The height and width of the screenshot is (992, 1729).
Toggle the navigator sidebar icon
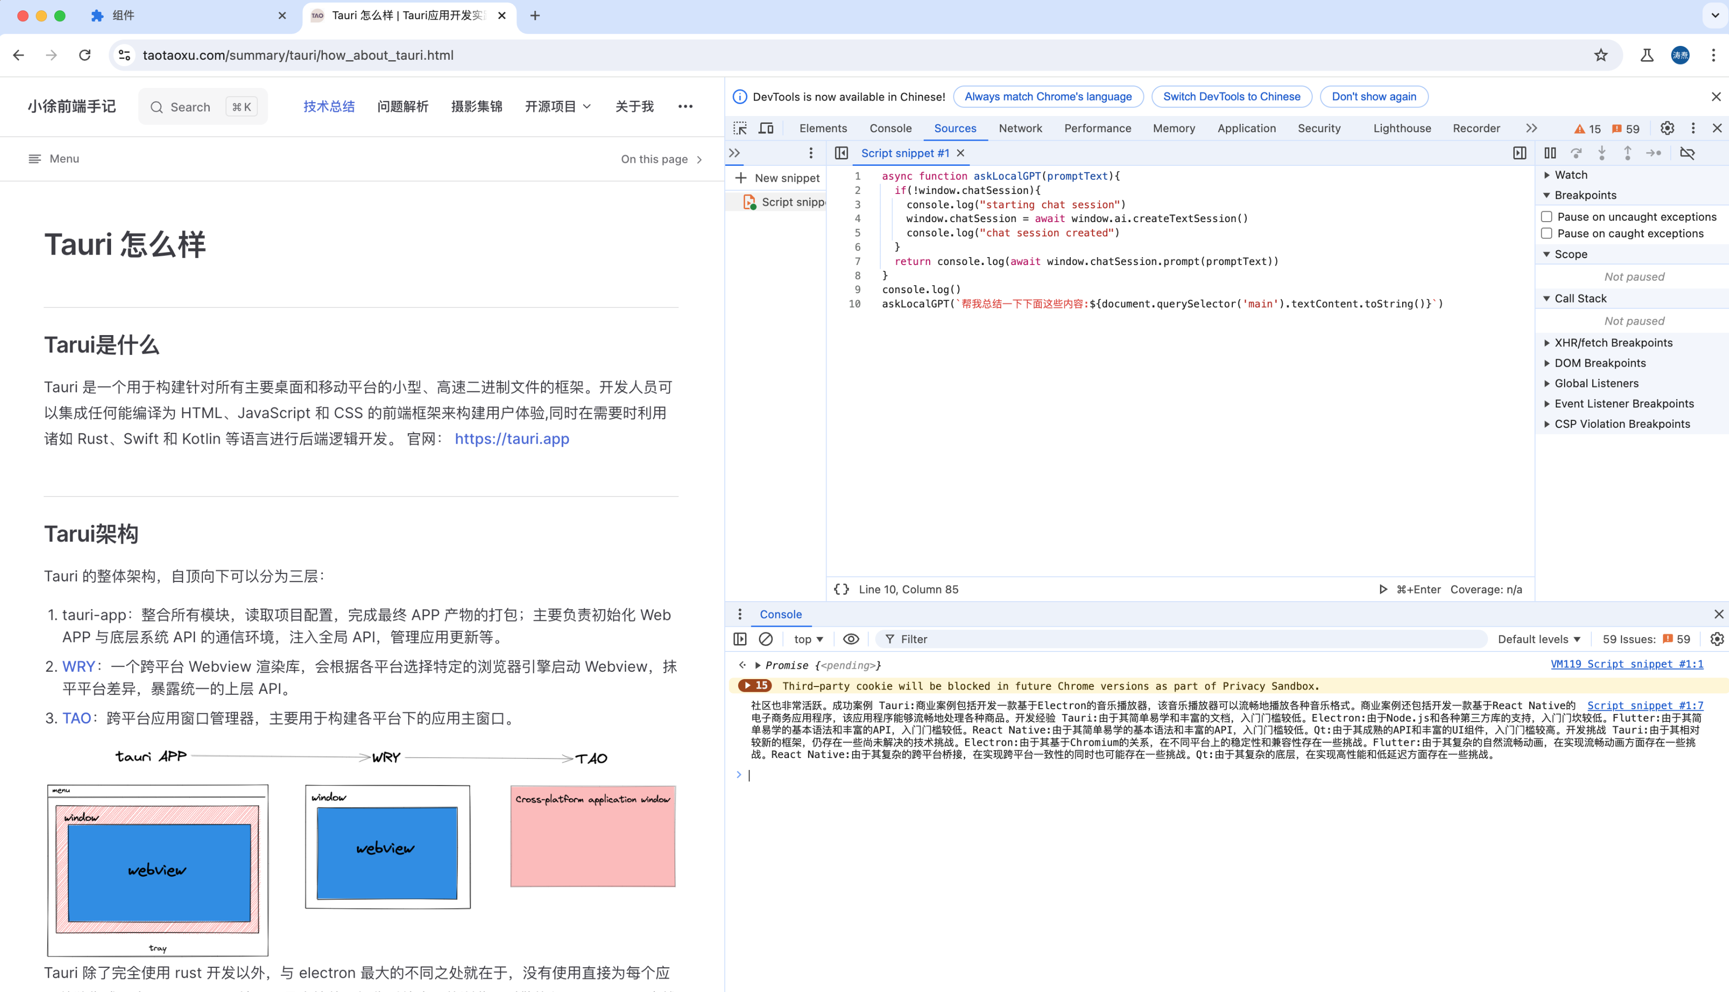pyautogui.click(x=842, y=153)
